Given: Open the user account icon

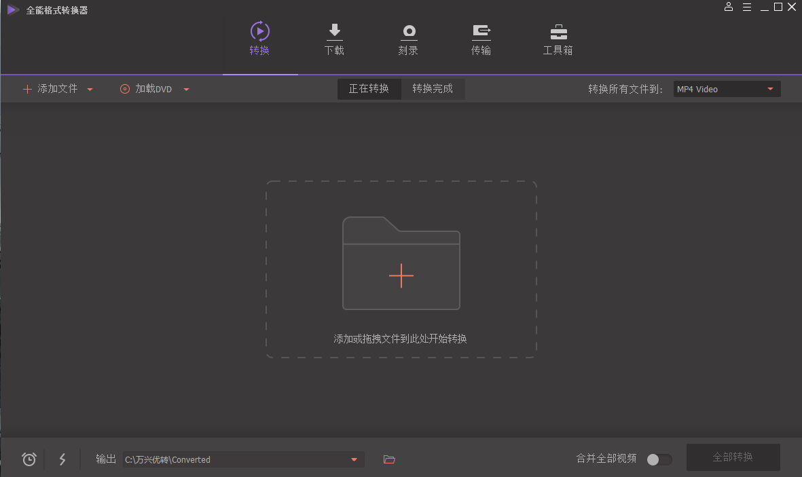Looking at the screenshot, I should pyautogui.click(x=729, y=7).
